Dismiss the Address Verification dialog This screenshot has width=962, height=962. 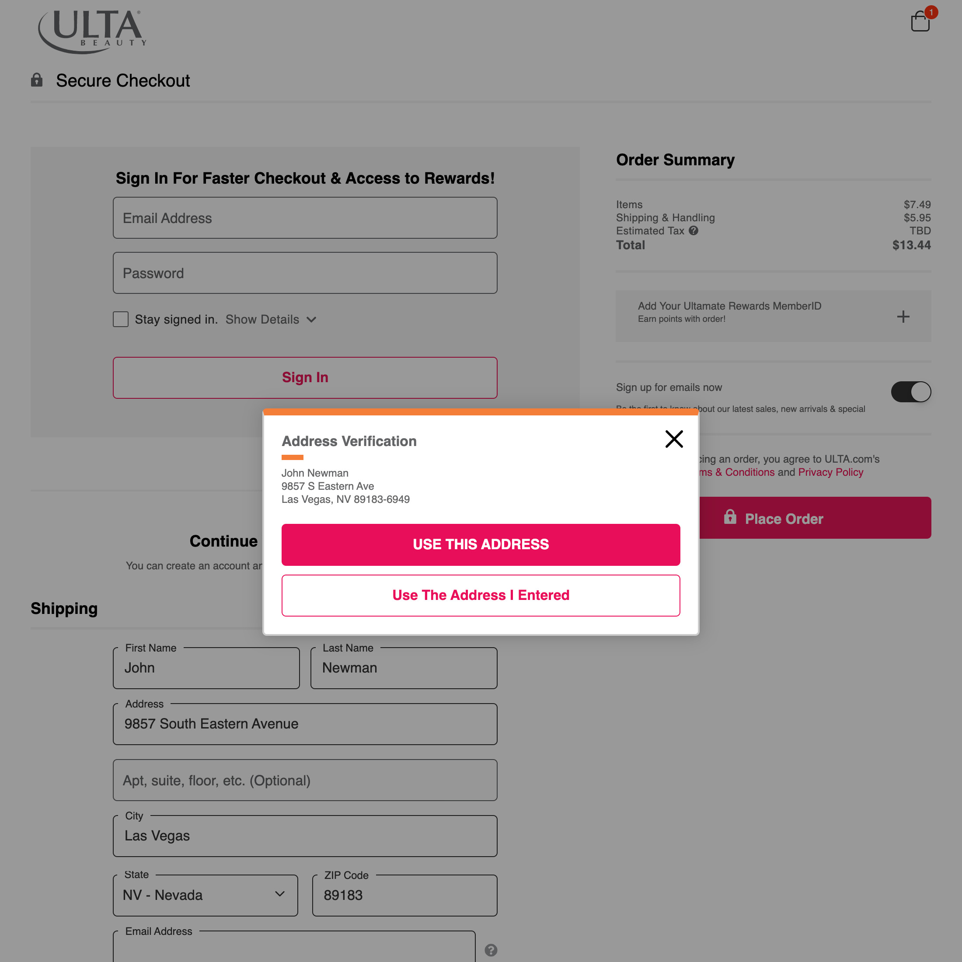(x=674, y=439)
